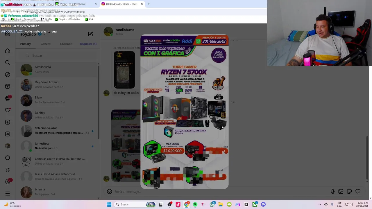372x209 pixels.
Task: Send a heart like in the chat
Action: [358, 192]
